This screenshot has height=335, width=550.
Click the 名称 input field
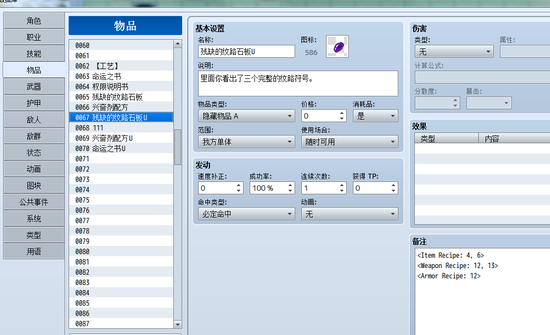pos(246,52)
